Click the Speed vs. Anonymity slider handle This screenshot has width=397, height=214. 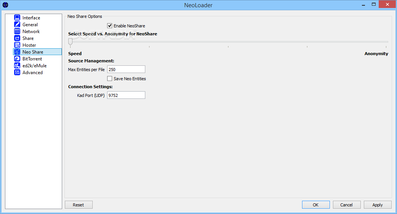click(x=71, y=42)
